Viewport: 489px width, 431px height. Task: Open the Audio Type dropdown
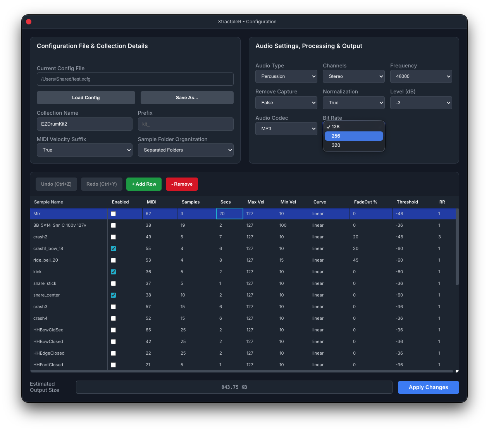point(286,76)
